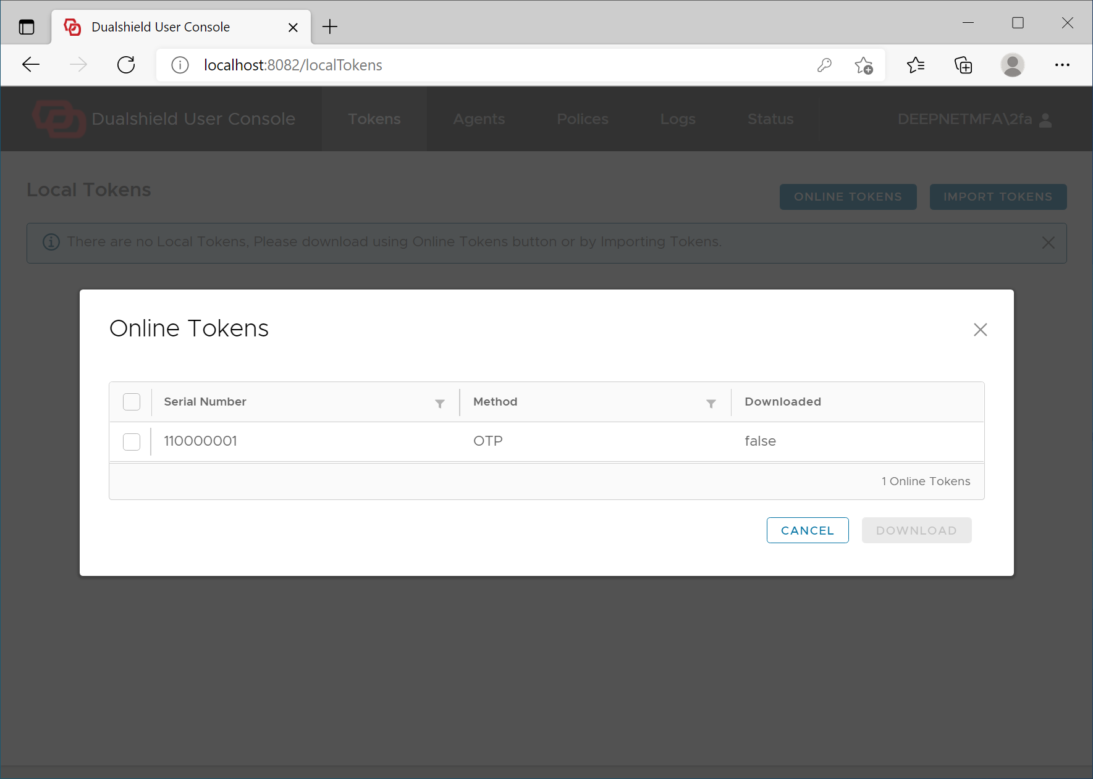Add this page to favorites
1093x779 pixels.
(864, 65)
